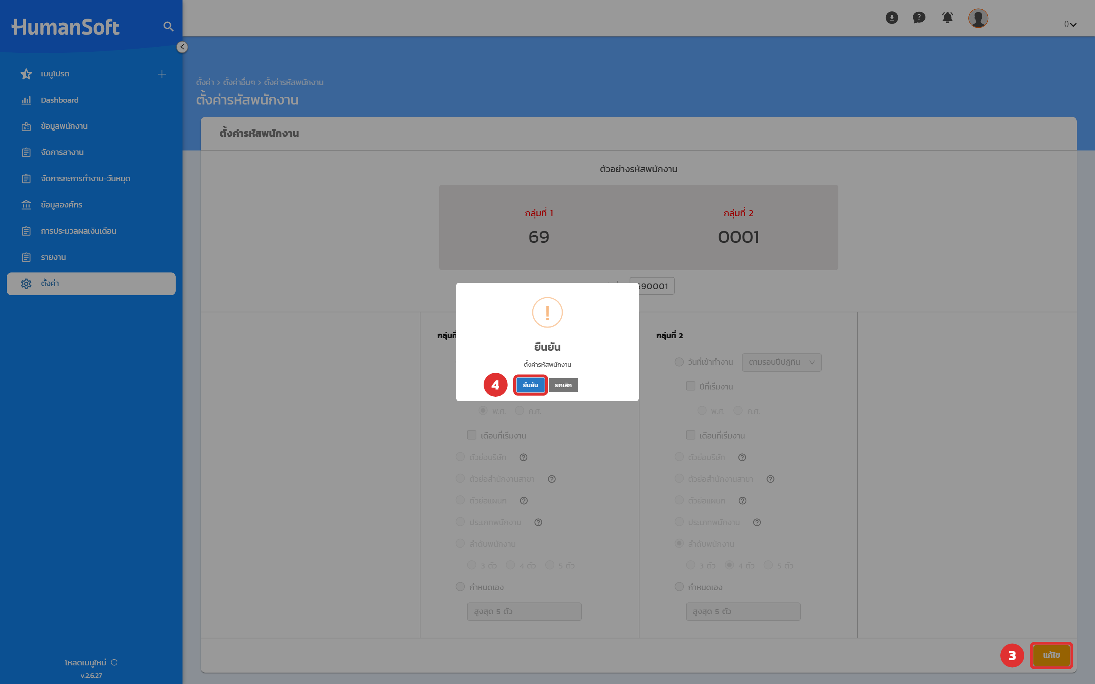
Task: Click the ยกเลิก cancel button in dialog
Action: click(x=563, y=385)
